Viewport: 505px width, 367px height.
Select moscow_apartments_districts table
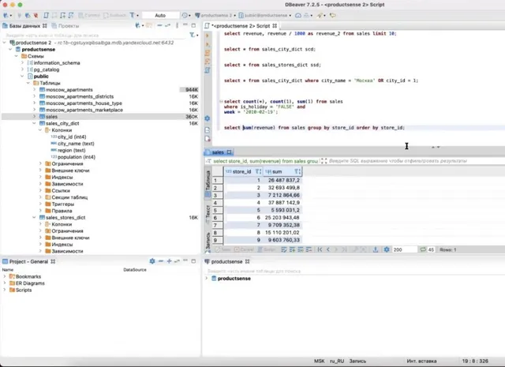(x=79, y=96)
